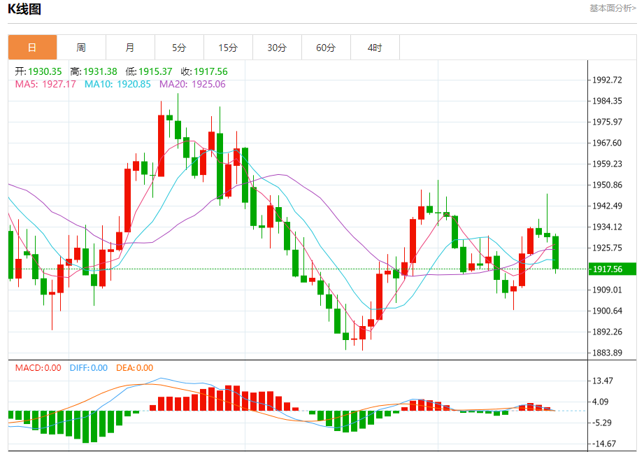Click the 开: 1930.35 open value
This screenshot has height=452, width=644.
(x=38, y=71)
